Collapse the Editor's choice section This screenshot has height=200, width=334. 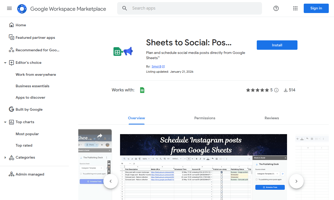[x=5, y=63]
